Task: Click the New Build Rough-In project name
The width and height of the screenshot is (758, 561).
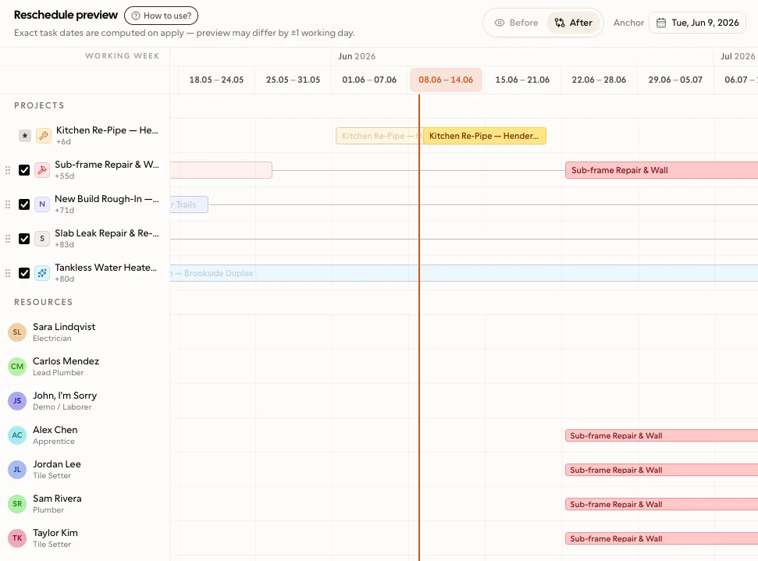Action: click(107, 199)
